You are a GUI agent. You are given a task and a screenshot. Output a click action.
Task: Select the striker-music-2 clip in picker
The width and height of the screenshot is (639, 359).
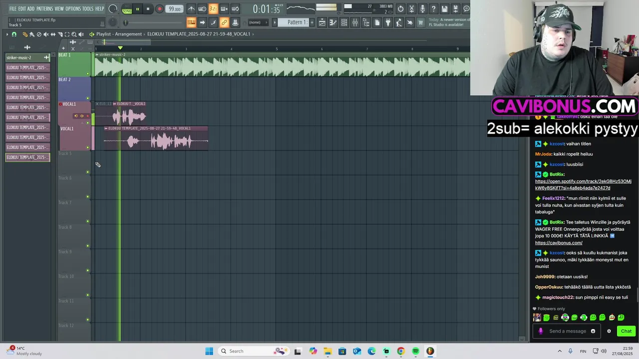27,57
